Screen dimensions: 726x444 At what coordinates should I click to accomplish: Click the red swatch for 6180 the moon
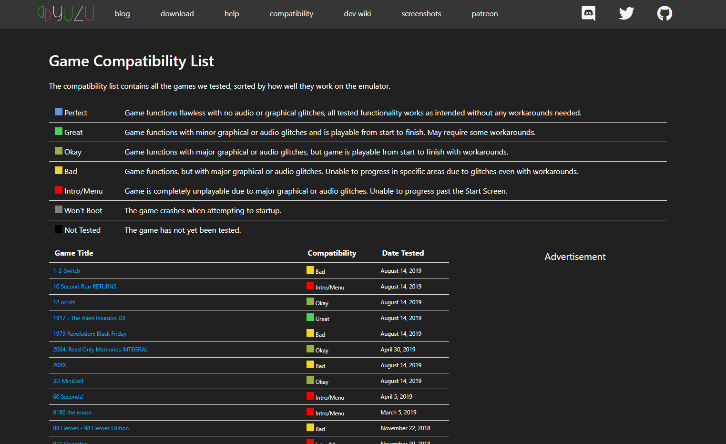click(310, 412)
